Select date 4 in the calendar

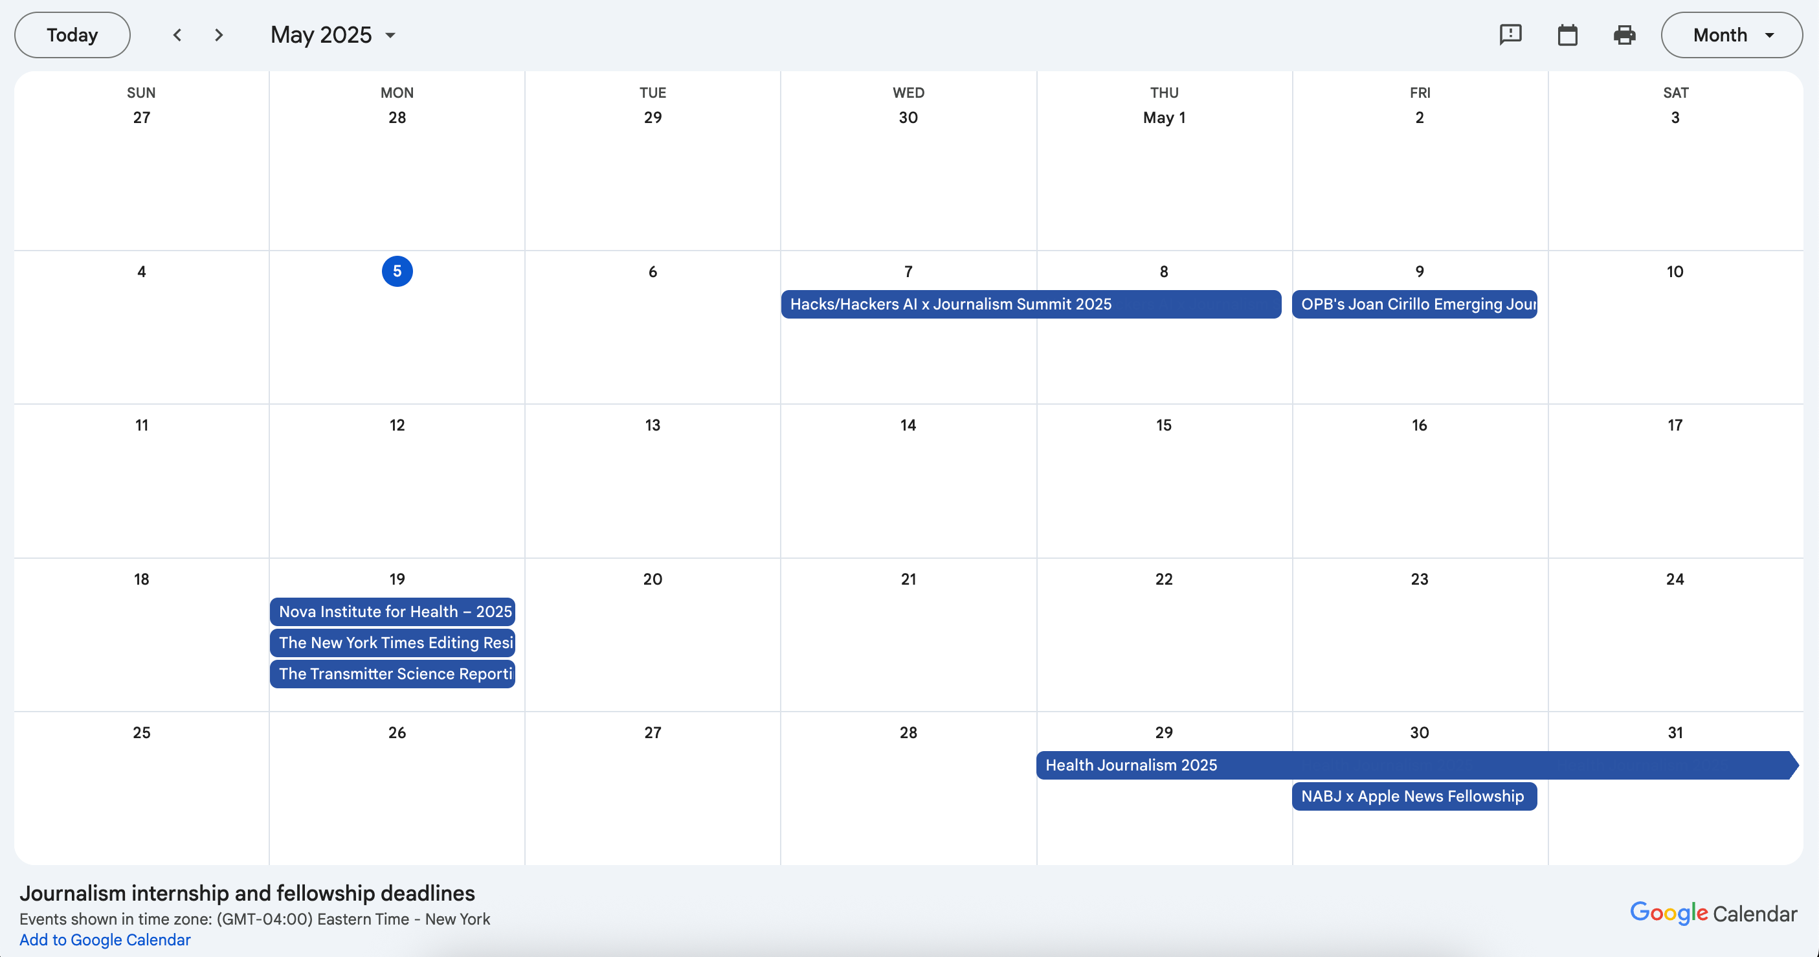tap(141, 271)
